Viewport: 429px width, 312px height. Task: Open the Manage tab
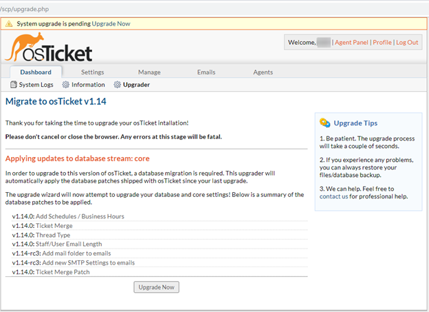point(149,72)
